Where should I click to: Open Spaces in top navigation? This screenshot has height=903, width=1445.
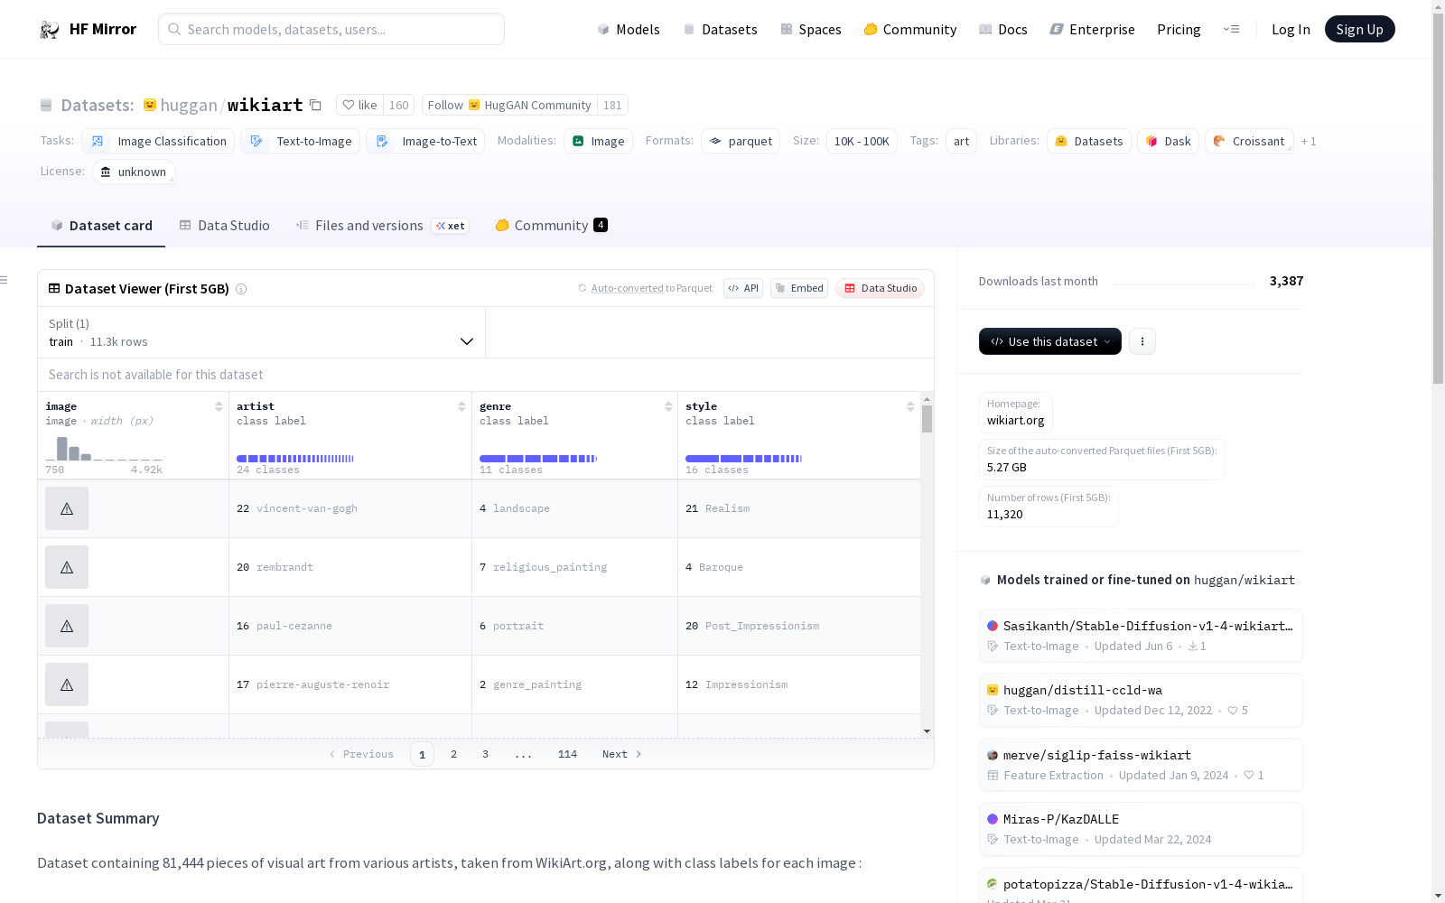point(811,30)
